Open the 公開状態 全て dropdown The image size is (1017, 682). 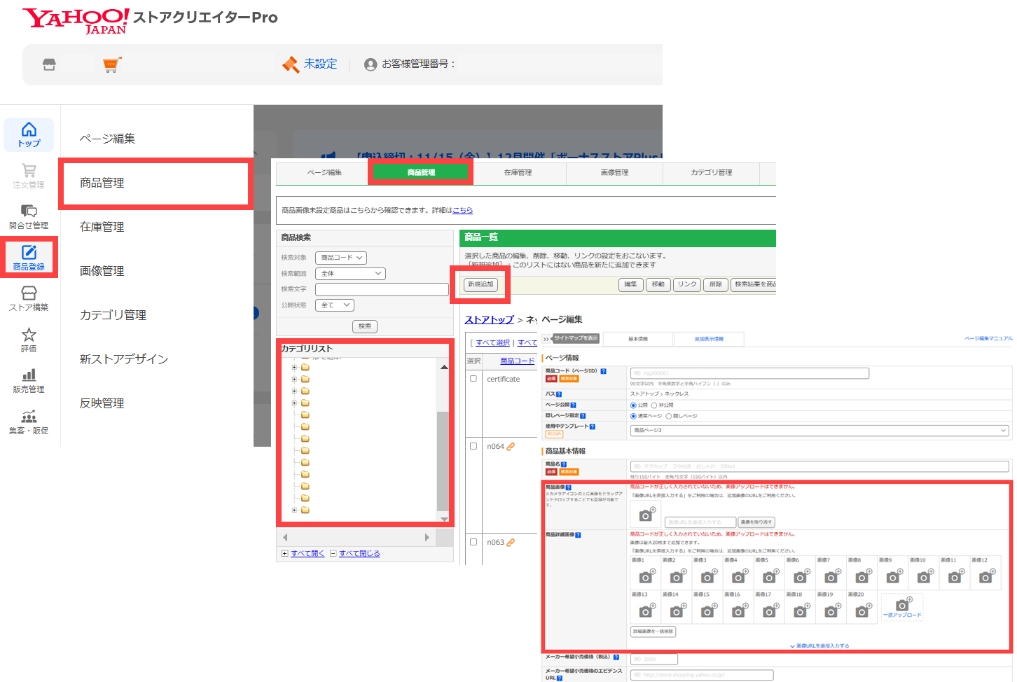(x=334, y=305)
